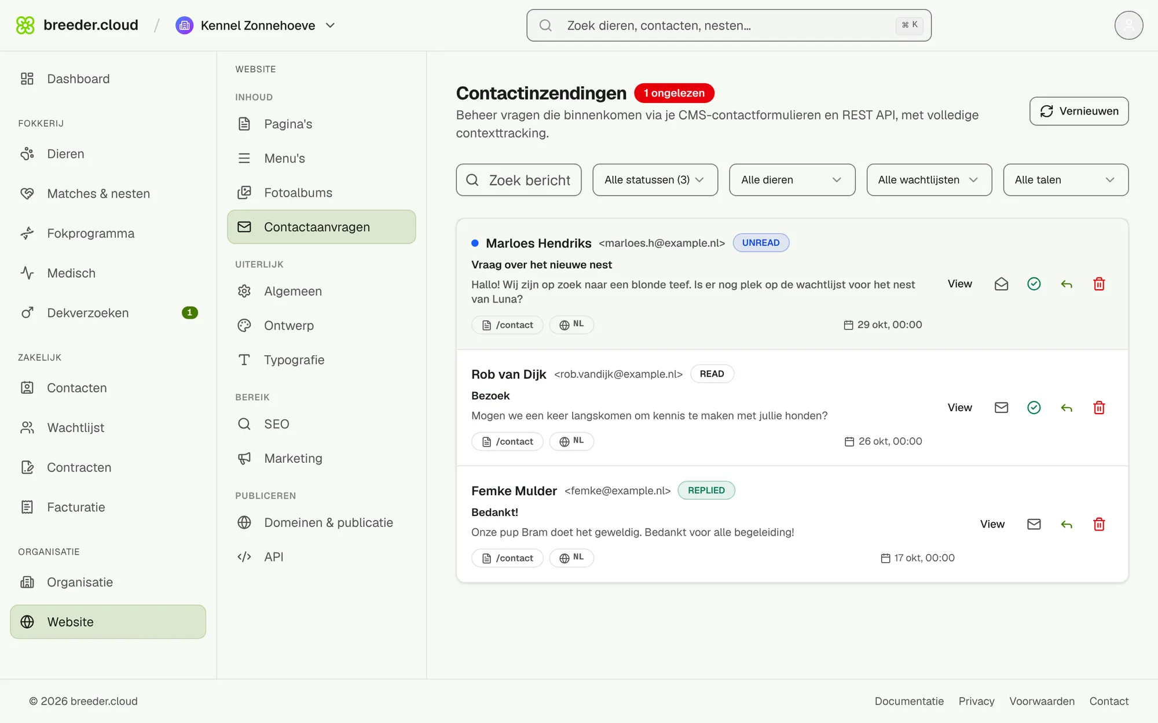
Task: Open the Kennel Zonnehoeve organisation switcher
Action: pos(255,25)
